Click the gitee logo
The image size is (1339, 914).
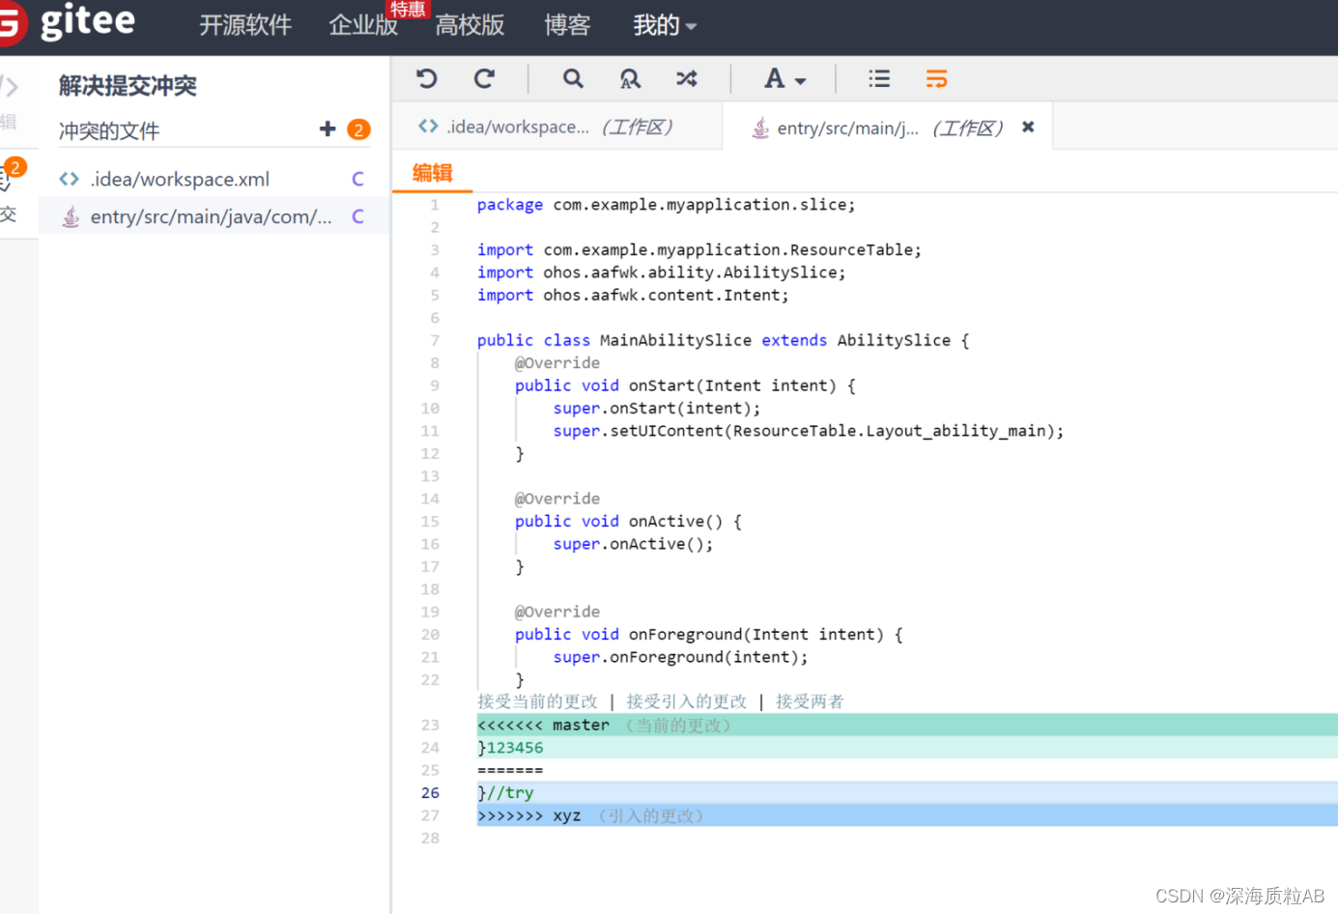pyautogui.click(x=68, y=21)
